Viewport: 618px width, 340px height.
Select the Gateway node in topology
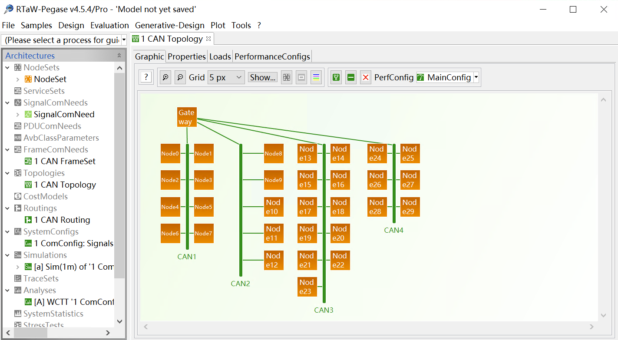coord(187,117)
